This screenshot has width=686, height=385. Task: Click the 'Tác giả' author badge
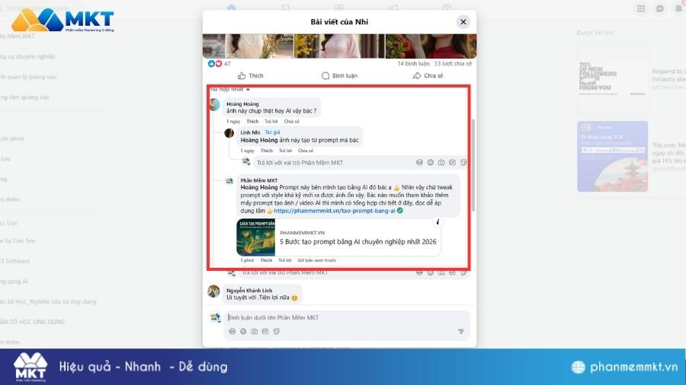[x=272, y=132]
